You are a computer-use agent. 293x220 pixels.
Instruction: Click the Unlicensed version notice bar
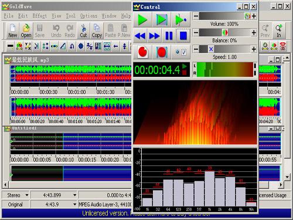click(146, 214)
